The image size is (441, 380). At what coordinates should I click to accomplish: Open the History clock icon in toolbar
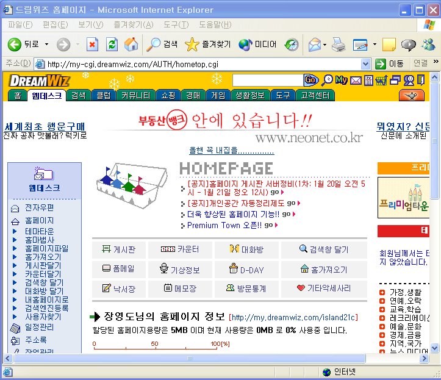(x=292, y=45)
